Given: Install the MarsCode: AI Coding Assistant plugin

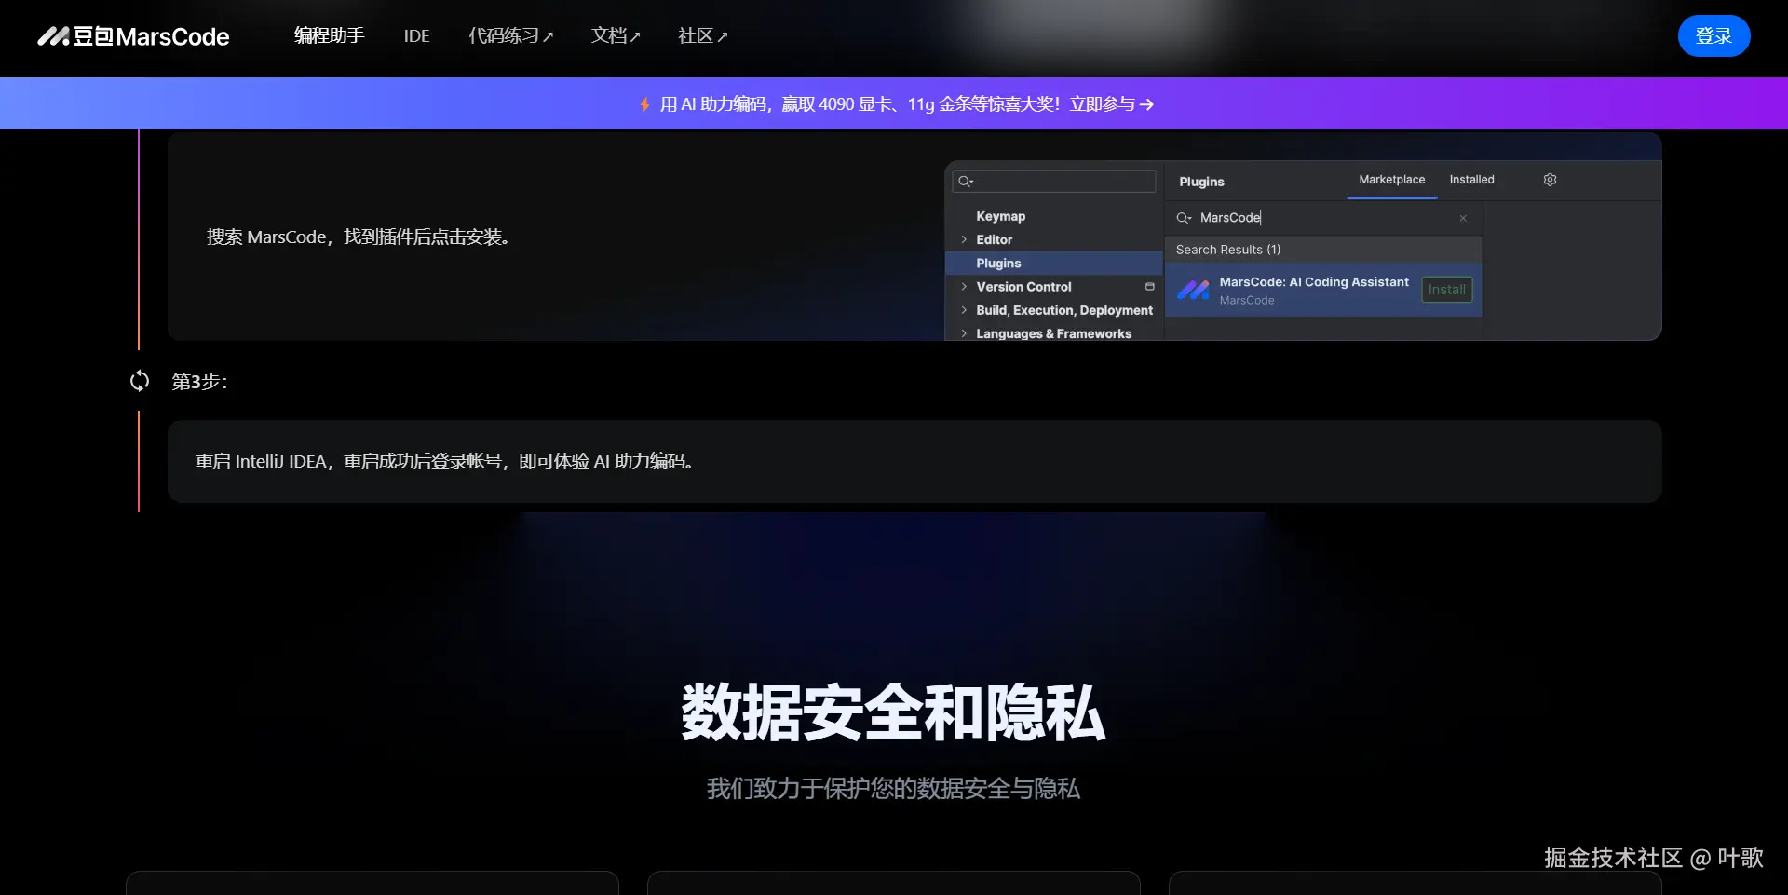Looking at the screenshot, I should pos(1446,290).
